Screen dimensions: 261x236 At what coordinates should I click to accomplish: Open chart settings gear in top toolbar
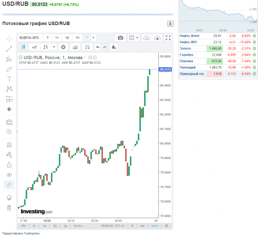point(63,47)
